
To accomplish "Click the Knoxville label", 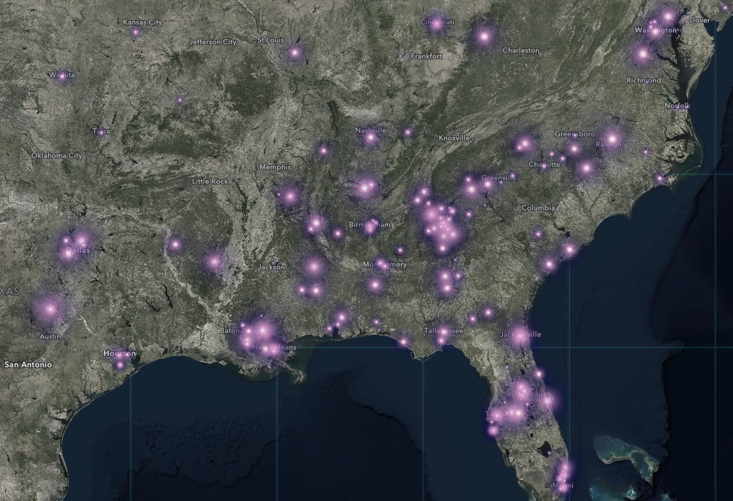I will [454, 138].
